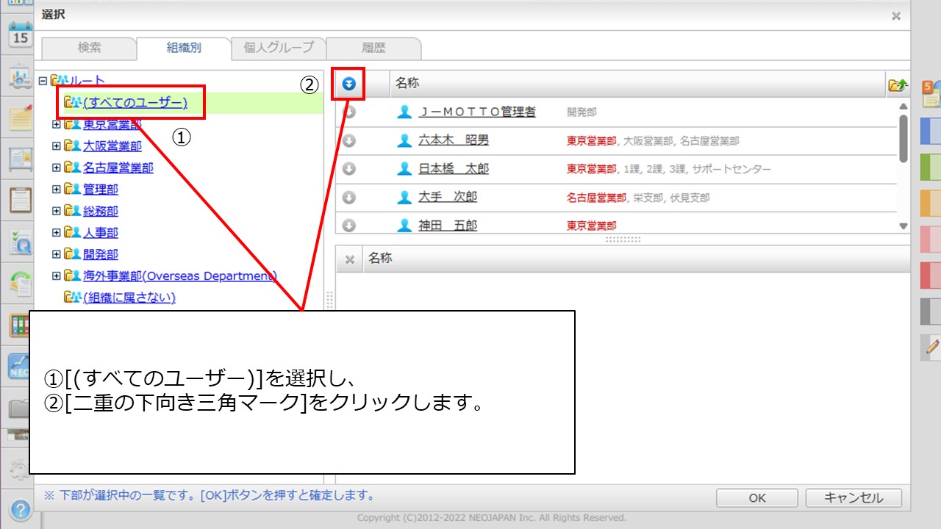Click the green color tab on right edge
Image resolution: width=941 pixels, height=529 pixels.
[931, 167]
